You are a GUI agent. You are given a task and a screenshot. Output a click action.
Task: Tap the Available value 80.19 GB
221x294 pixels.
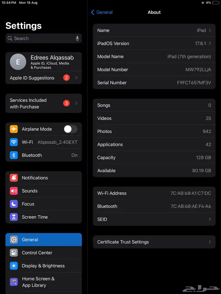coord(202,170)
